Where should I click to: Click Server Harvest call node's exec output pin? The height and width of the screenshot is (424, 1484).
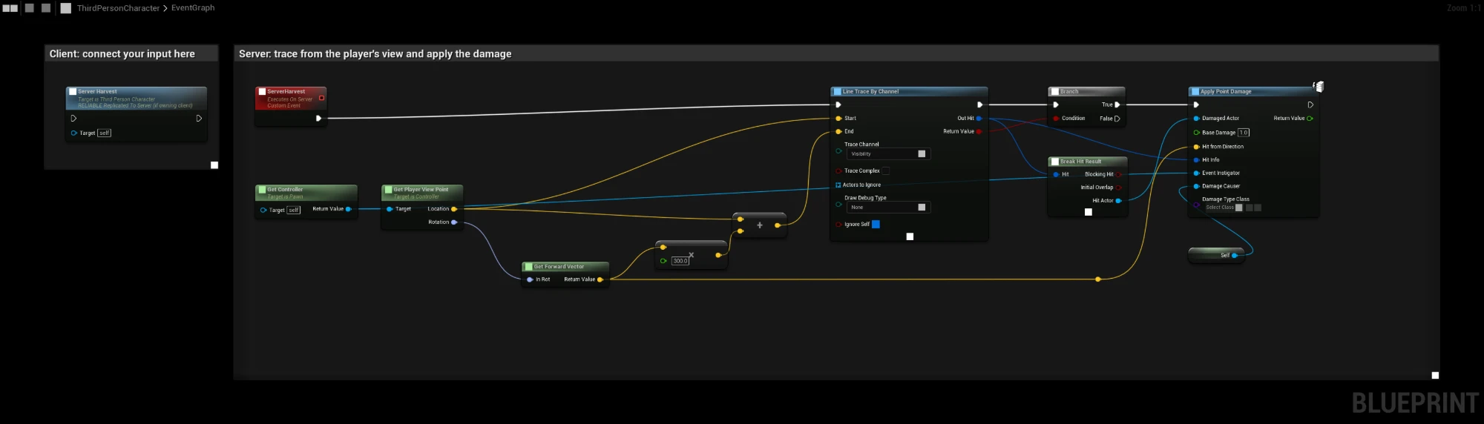[x=199, y=118]
